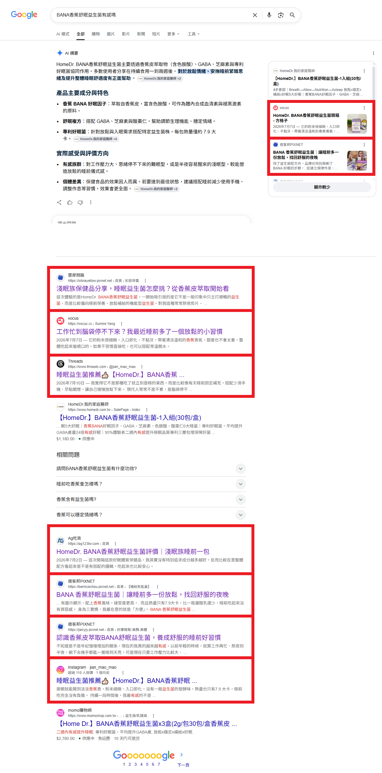Open options for Threads jian_mao_mao result
Screen dimensions: 382x773
click(142, 367)
